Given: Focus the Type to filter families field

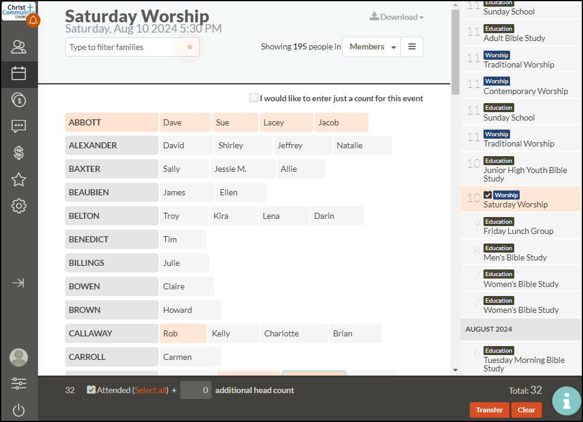Looking at the screenshot, I should tap(132, 47).
